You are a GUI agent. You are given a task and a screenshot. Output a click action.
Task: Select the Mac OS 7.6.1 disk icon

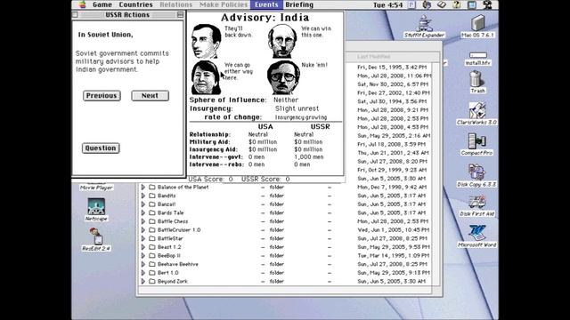click(477, 22)
